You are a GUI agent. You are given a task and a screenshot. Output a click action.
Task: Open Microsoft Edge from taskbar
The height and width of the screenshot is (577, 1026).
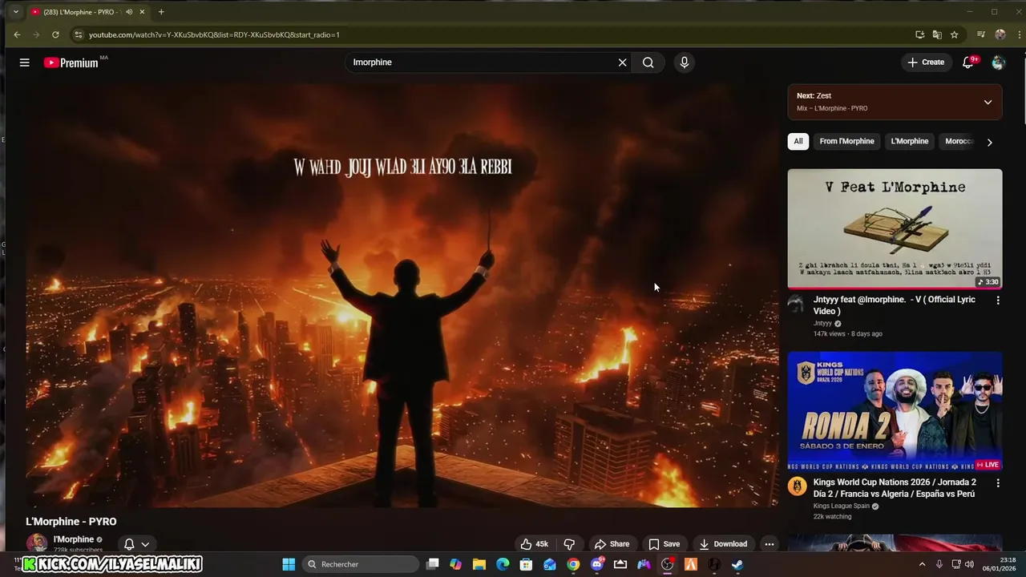coord(503,564)
